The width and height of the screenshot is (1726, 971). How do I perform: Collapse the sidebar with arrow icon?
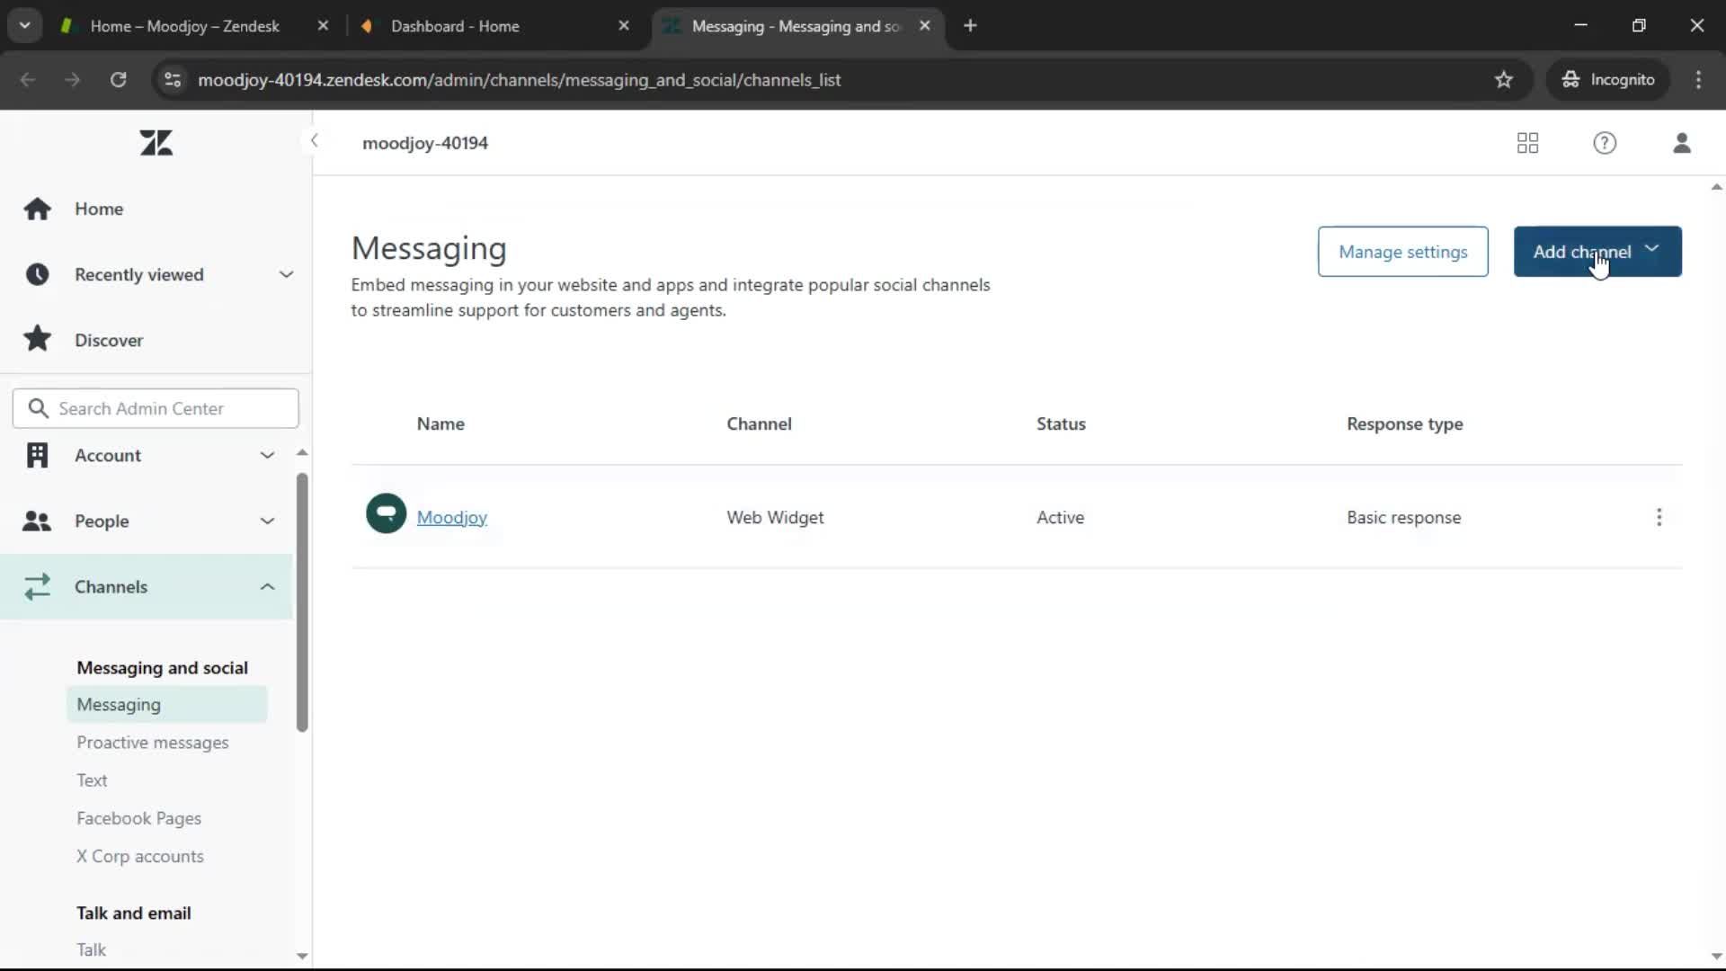[314, 140]
